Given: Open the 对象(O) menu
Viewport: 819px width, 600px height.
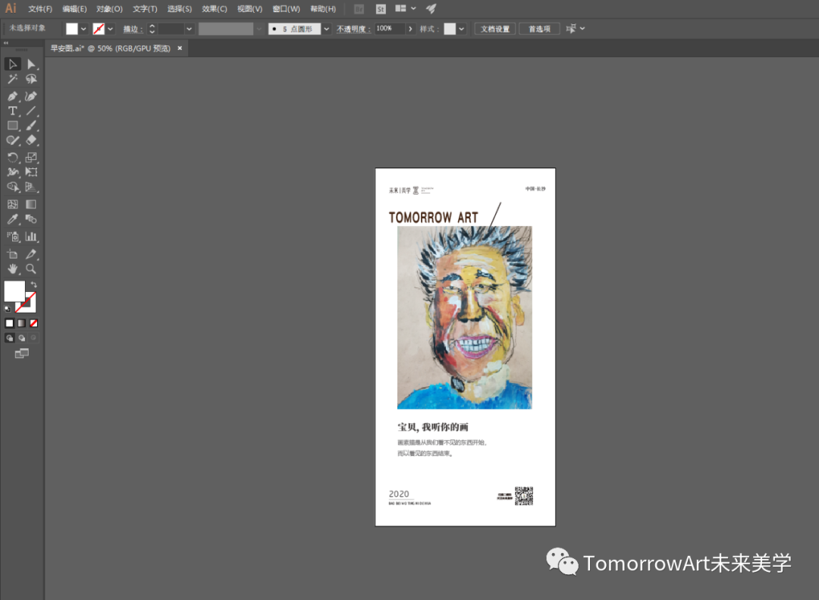Looking at the screenshot, I should tap(109, 9).
